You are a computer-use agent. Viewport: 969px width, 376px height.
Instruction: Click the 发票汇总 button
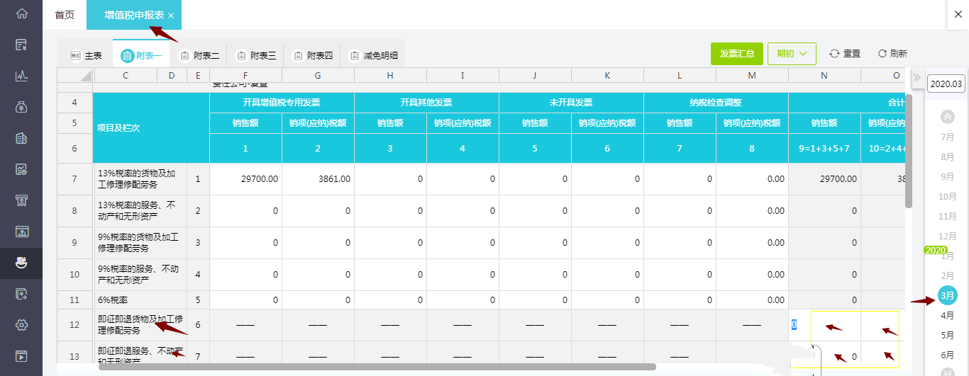(x=736, y=54)
